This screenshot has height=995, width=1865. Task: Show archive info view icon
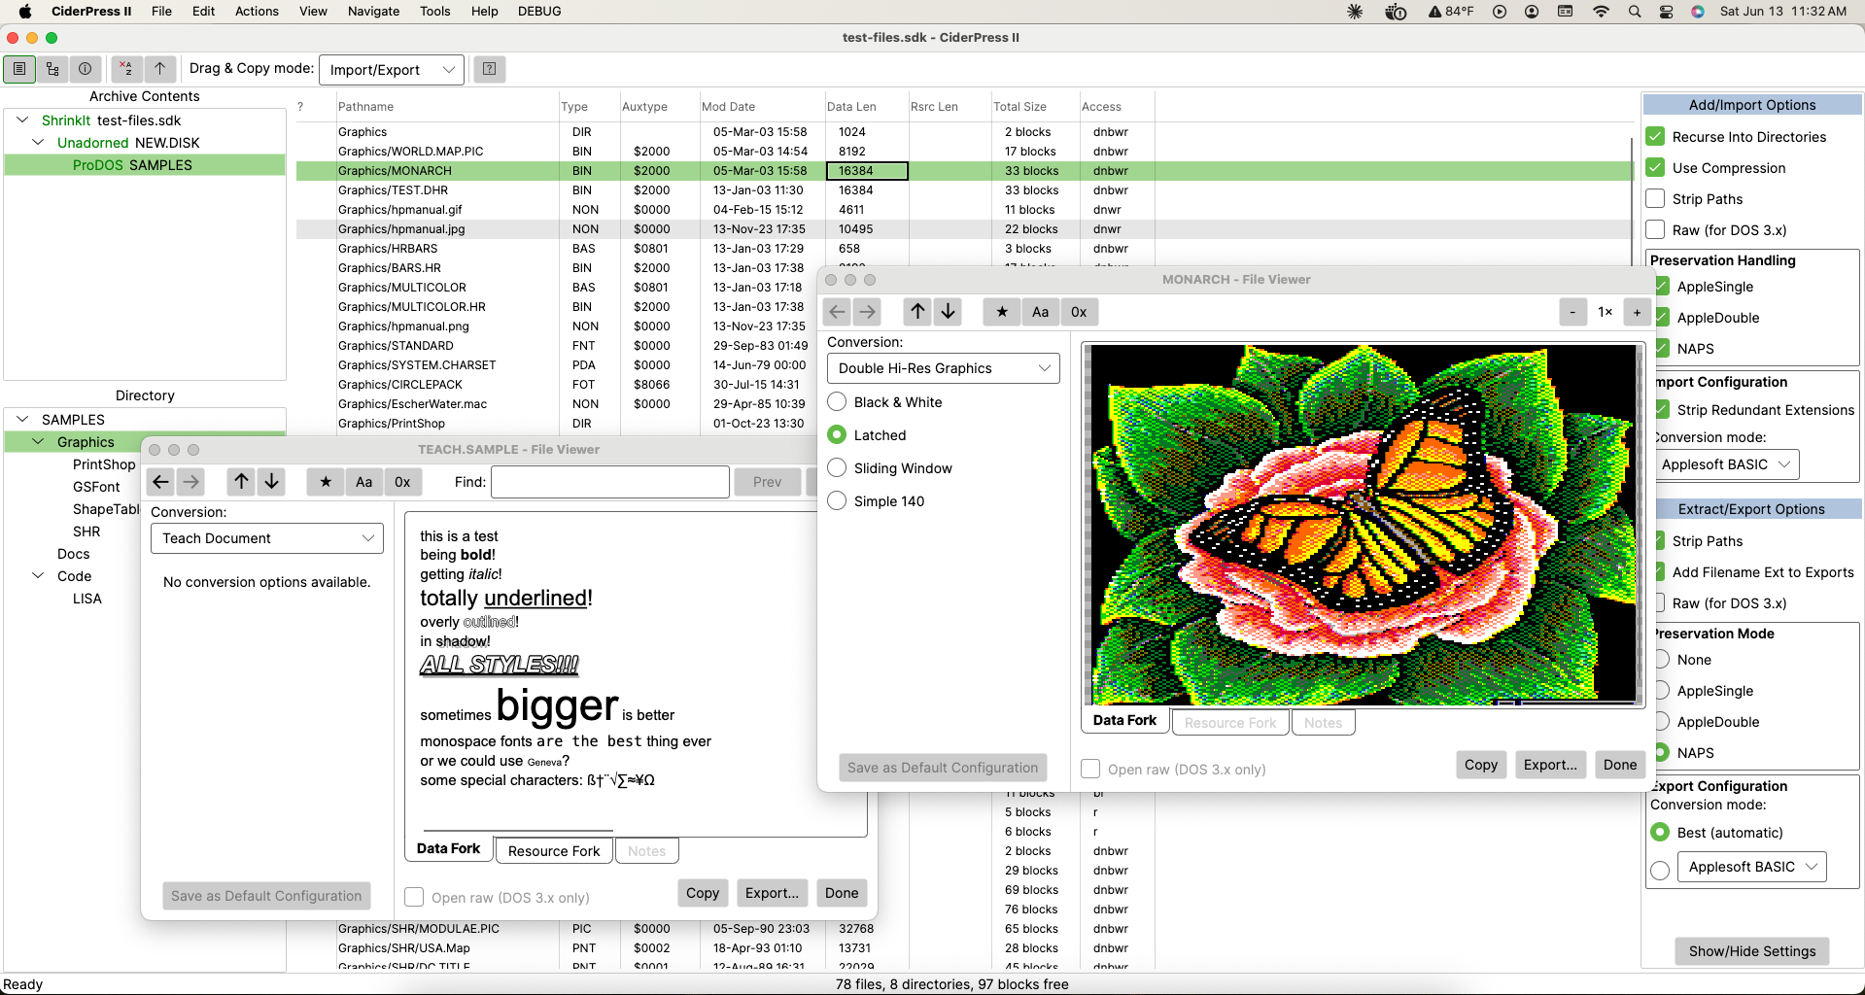86,69
